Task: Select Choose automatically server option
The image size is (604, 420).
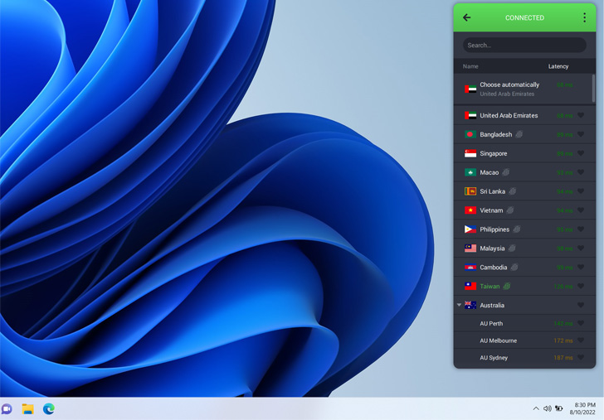Action: pyautogui.click(x=509, y=89)
